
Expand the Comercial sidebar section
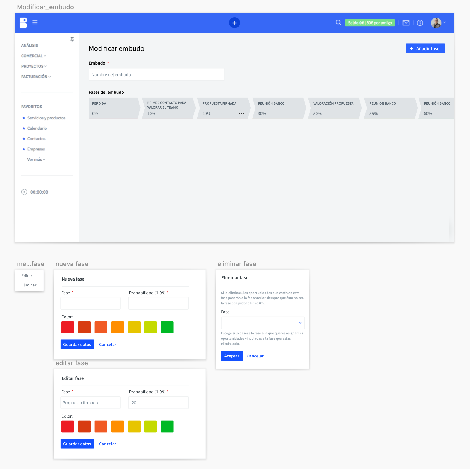pos(34,56)
